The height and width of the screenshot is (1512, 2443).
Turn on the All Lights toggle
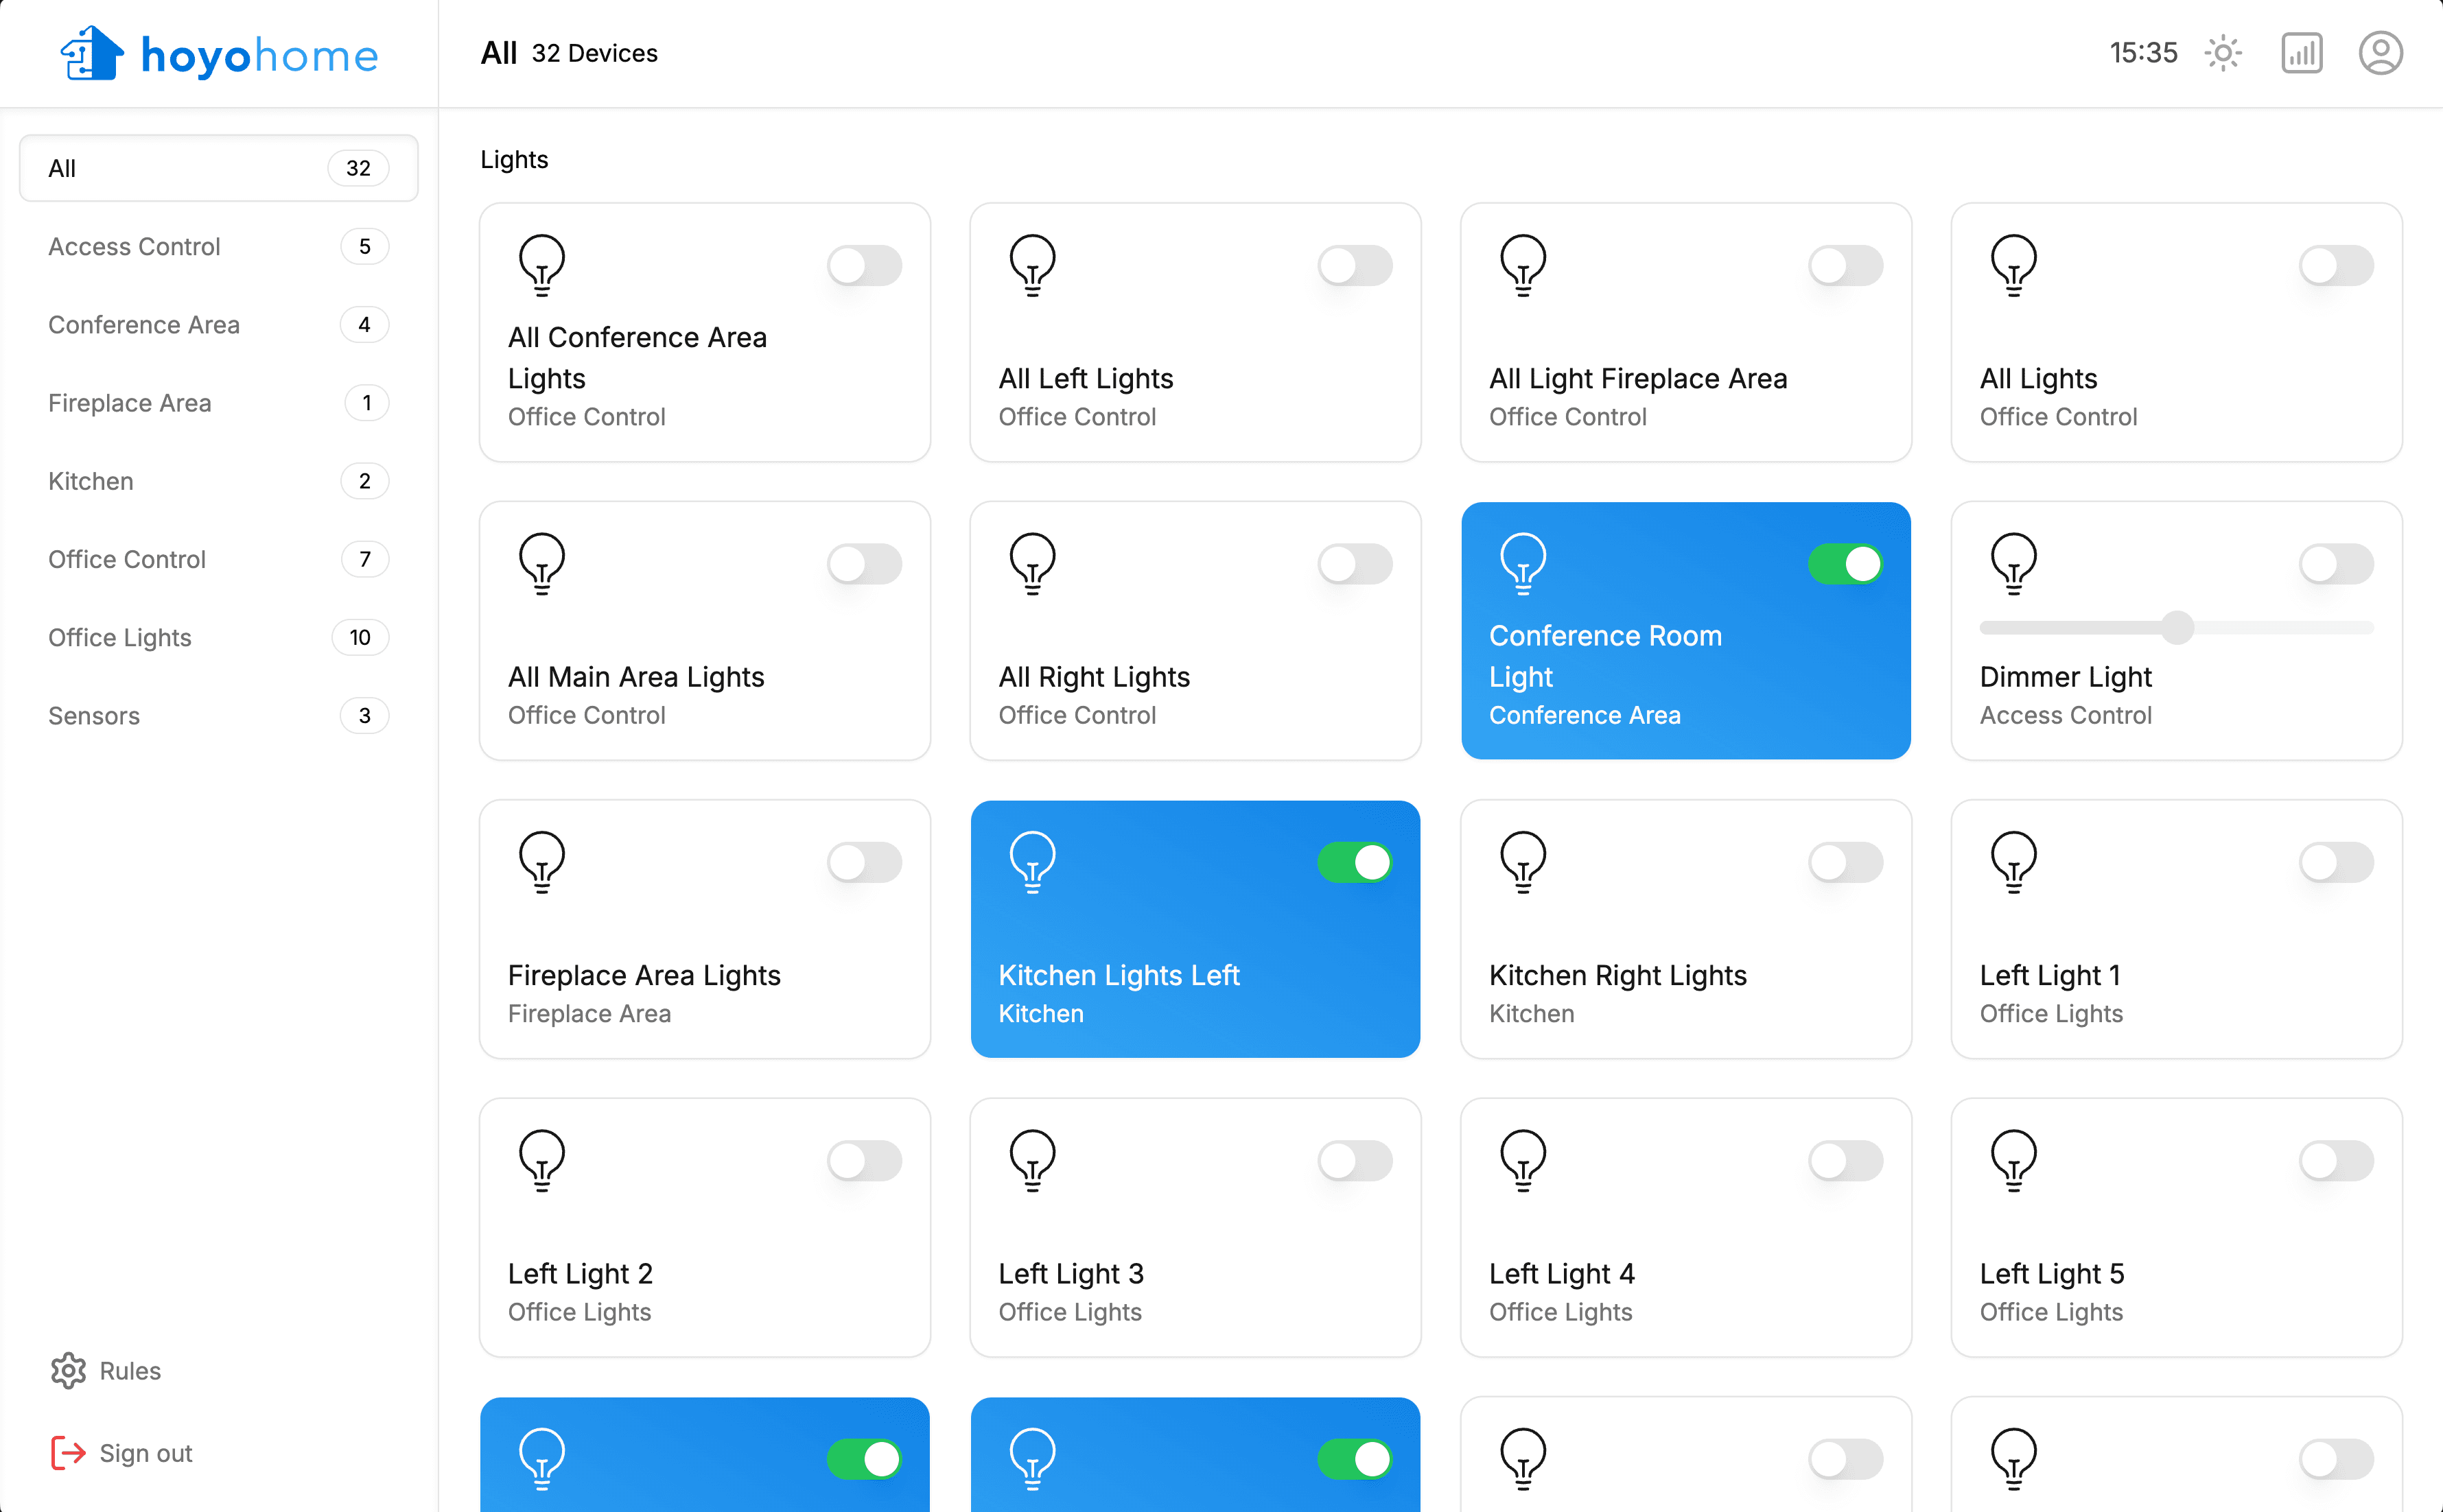[2336, 265]
